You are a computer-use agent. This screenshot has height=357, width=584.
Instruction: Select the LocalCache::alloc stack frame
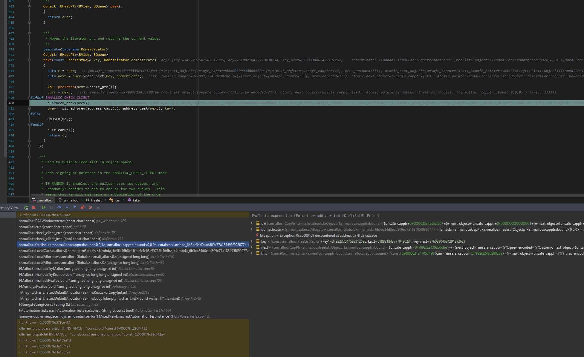click(x=133, y=251)
